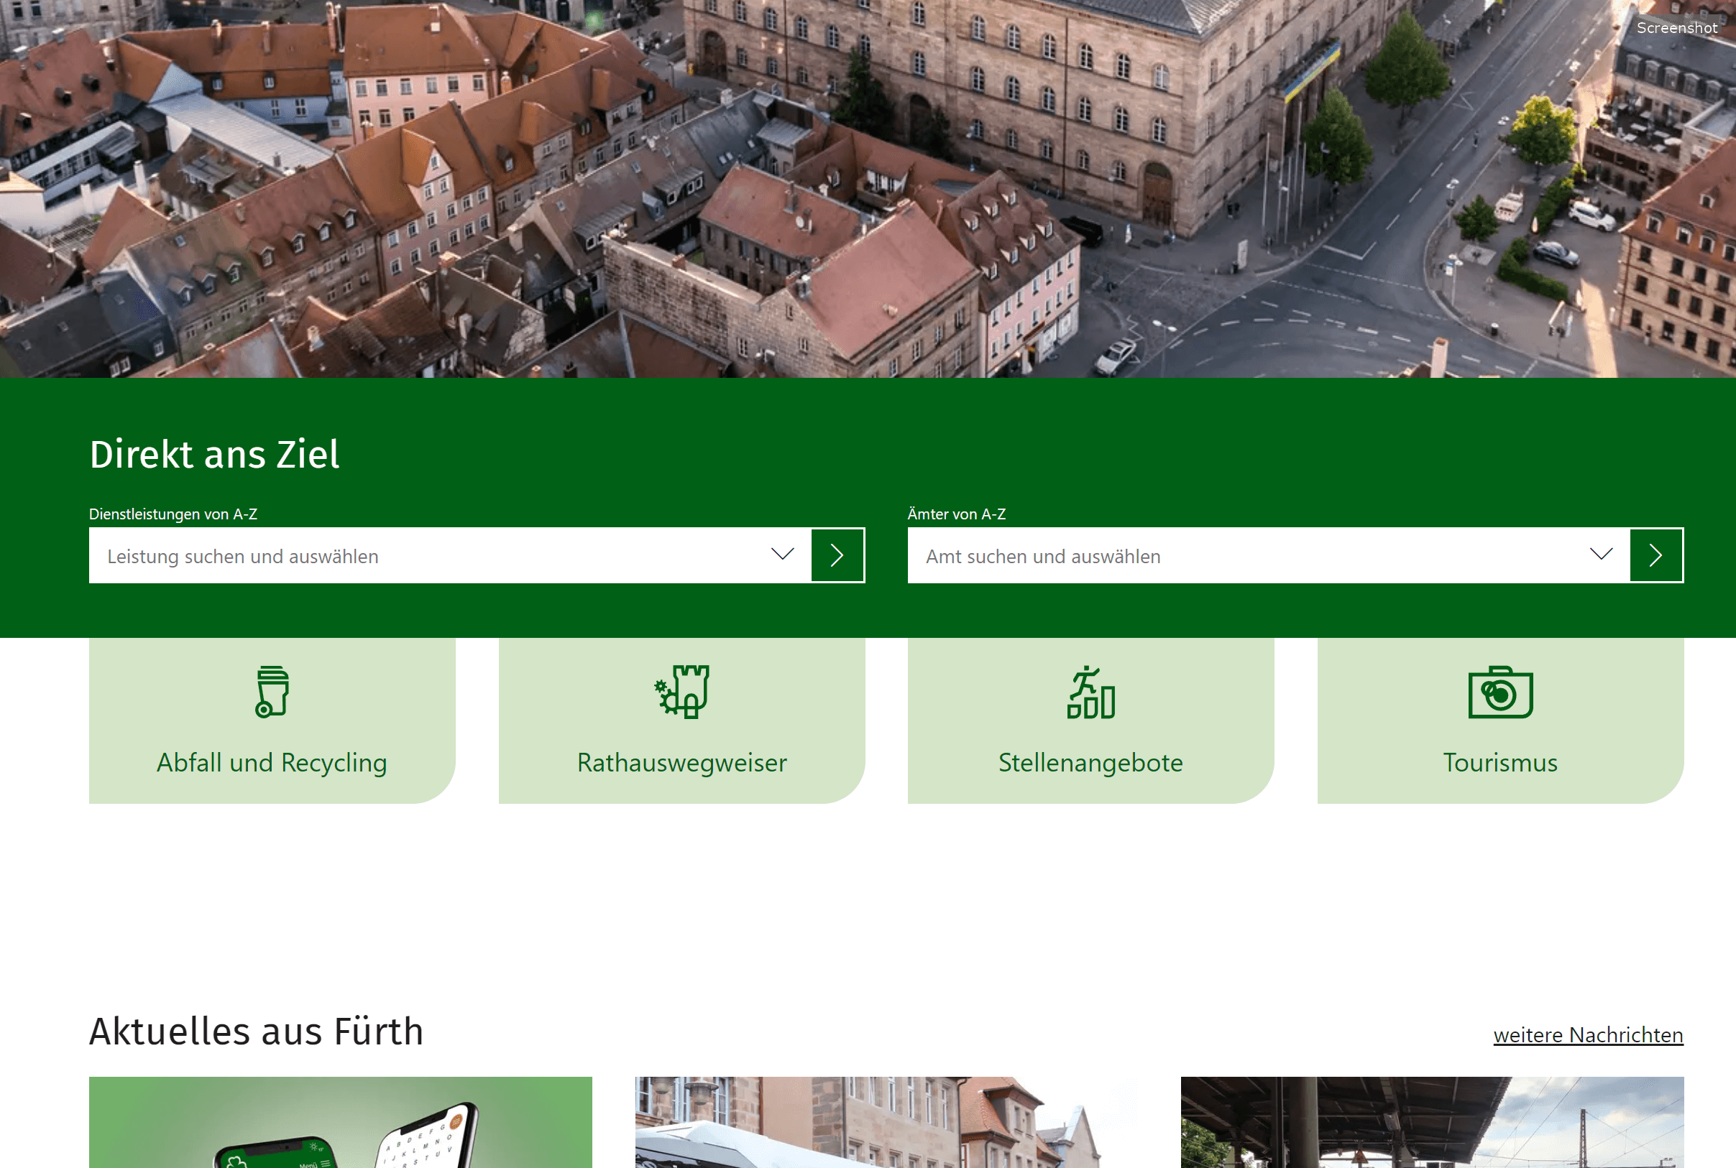1736x1168 pixels.
Task: Click the career stairs icon above Stellenangebote
Action: 1090,691
